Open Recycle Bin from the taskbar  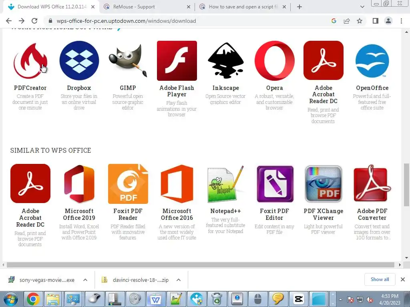(x=217, y=299)
